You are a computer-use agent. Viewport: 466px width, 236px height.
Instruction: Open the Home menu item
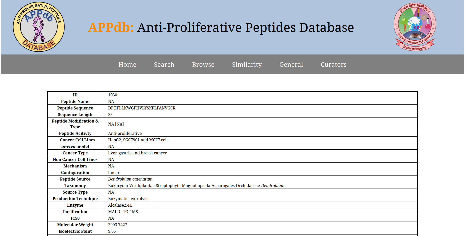coord(127,65)
